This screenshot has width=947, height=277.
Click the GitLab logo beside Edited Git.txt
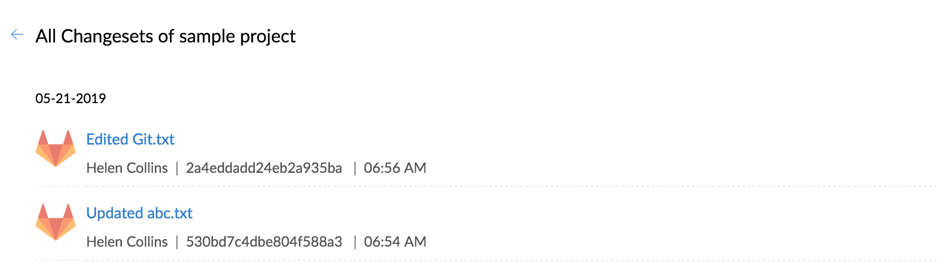point(56,149)
